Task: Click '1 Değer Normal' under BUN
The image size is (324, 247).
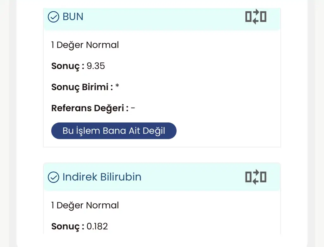Action: [85, 45]
